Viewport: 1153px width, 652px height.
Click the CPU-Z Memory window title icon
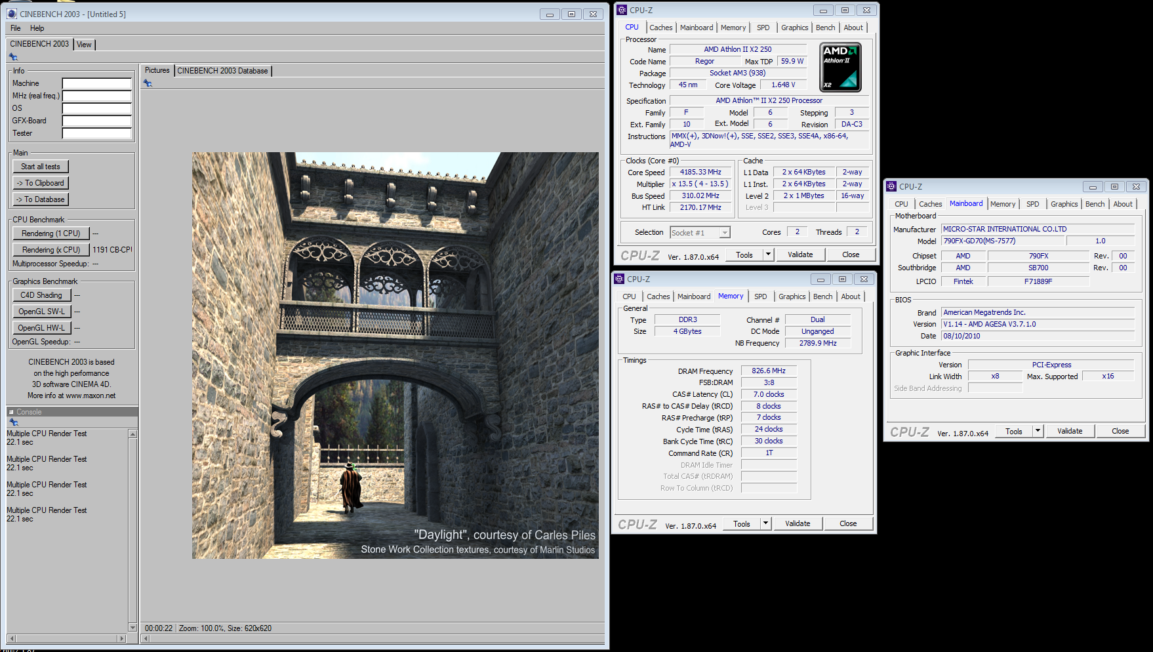click(619, 279)
